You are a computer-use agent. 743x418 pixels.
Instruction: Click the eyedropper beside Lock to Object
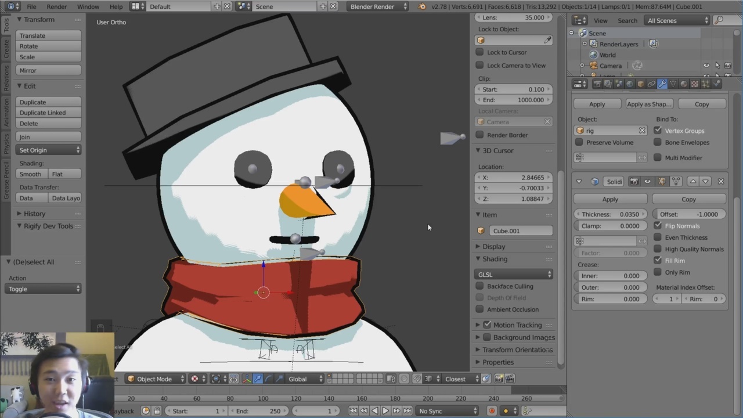click(x=547, y=40)
